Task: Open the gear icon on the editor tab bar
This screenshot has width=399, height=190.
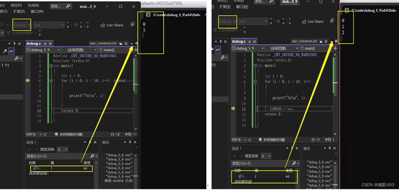Action: click(136, 43)
